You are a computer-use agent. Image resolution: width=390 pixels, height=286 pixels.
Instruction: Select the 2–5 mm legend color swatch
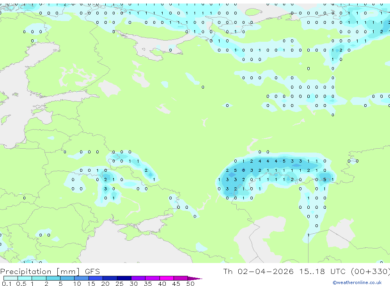point(53,278)
